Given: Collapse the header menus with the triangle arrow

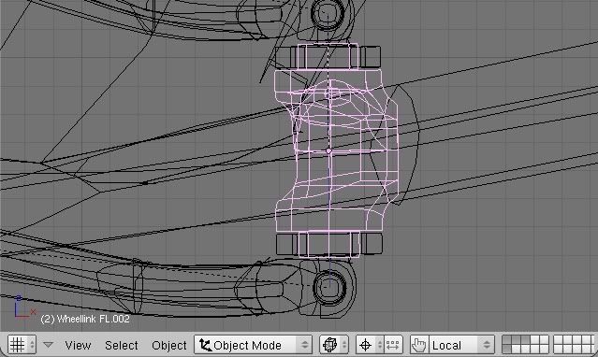Looking at the screenshot, I should pos(48,345).
